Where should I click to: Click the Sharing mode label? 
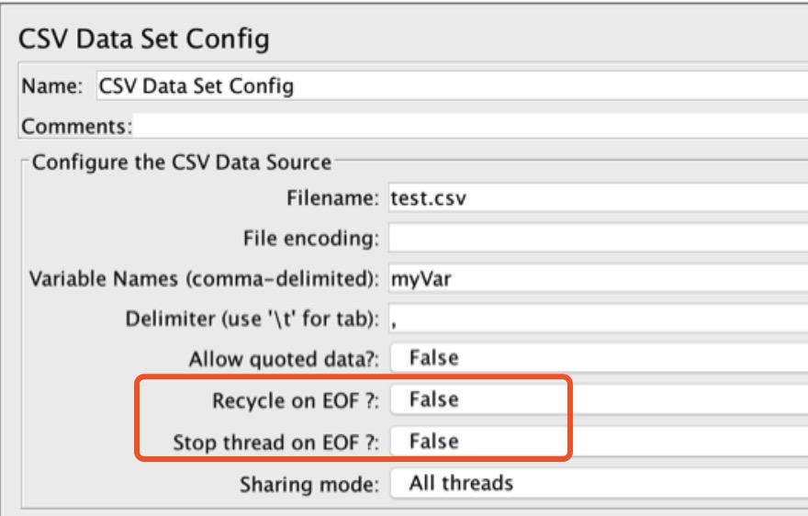[309, 485]
